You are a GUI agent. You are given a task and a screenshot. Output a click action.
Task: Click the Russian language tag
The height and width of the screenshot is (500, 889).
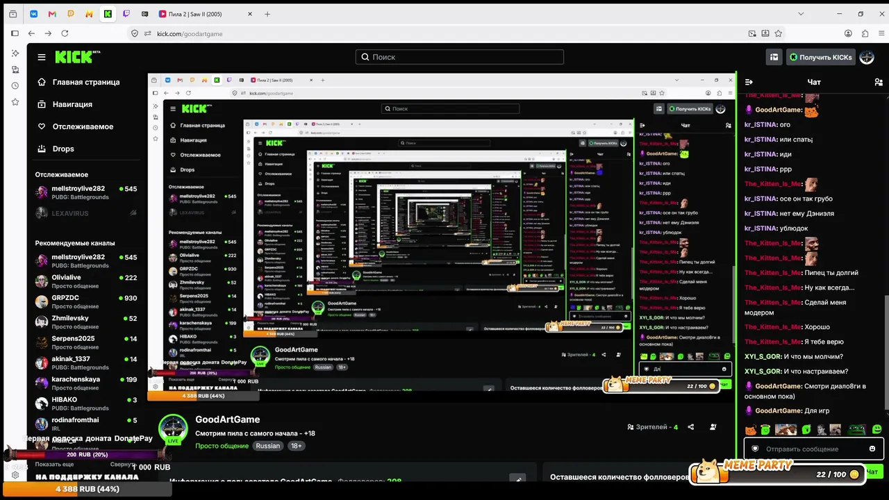(x=267, y=446)
